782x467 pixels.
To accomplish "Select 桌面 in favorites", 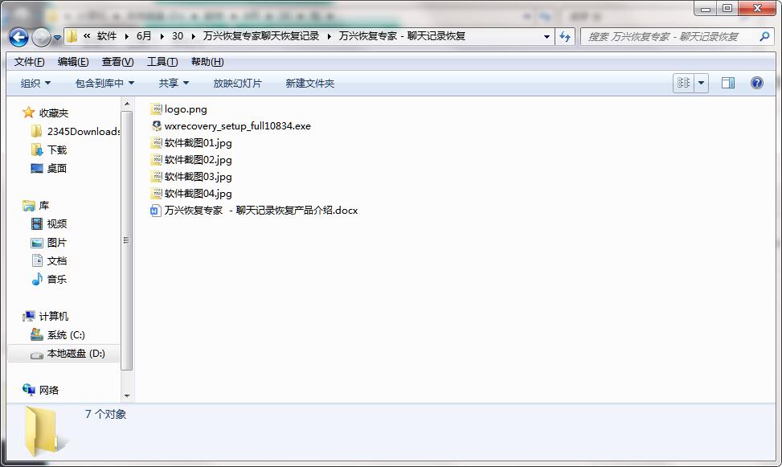I will 57,169.
